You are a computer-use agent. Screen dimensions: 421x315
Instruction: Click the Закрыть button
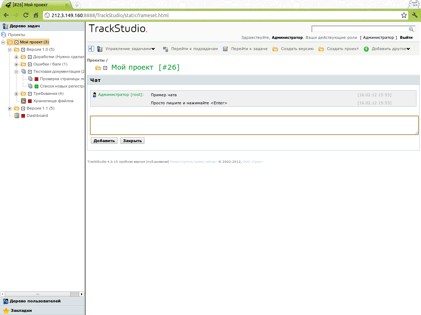(x=132, y=141)
